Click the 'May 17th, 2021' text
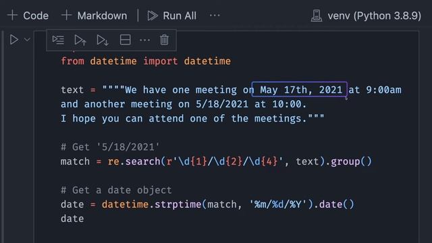432x243 pixels. [x=301, y=90]
